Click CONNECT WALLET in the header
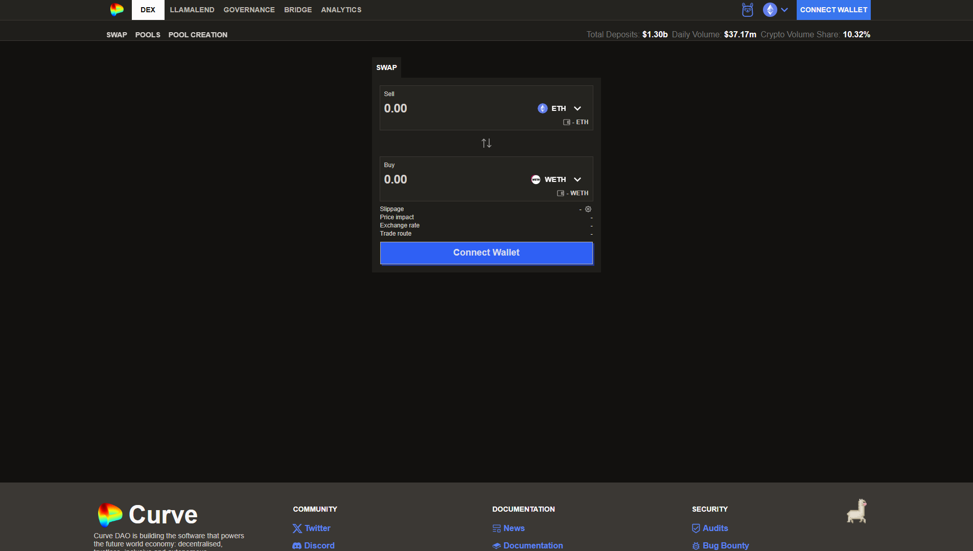 point(833,10)
